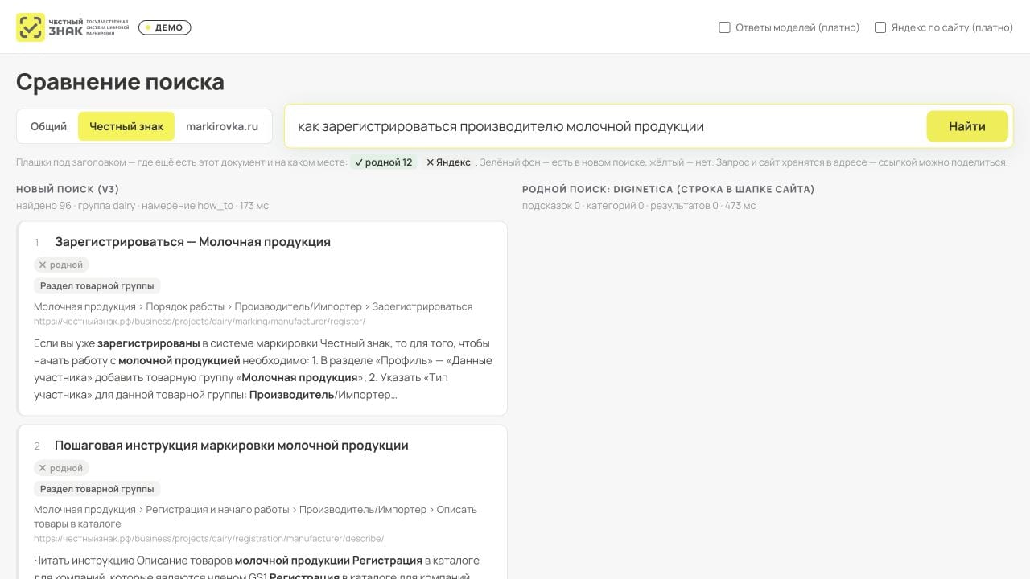Click Раздел товарной группы tag in result 2
Screen dimensions: 1030x579
point(97,489)
